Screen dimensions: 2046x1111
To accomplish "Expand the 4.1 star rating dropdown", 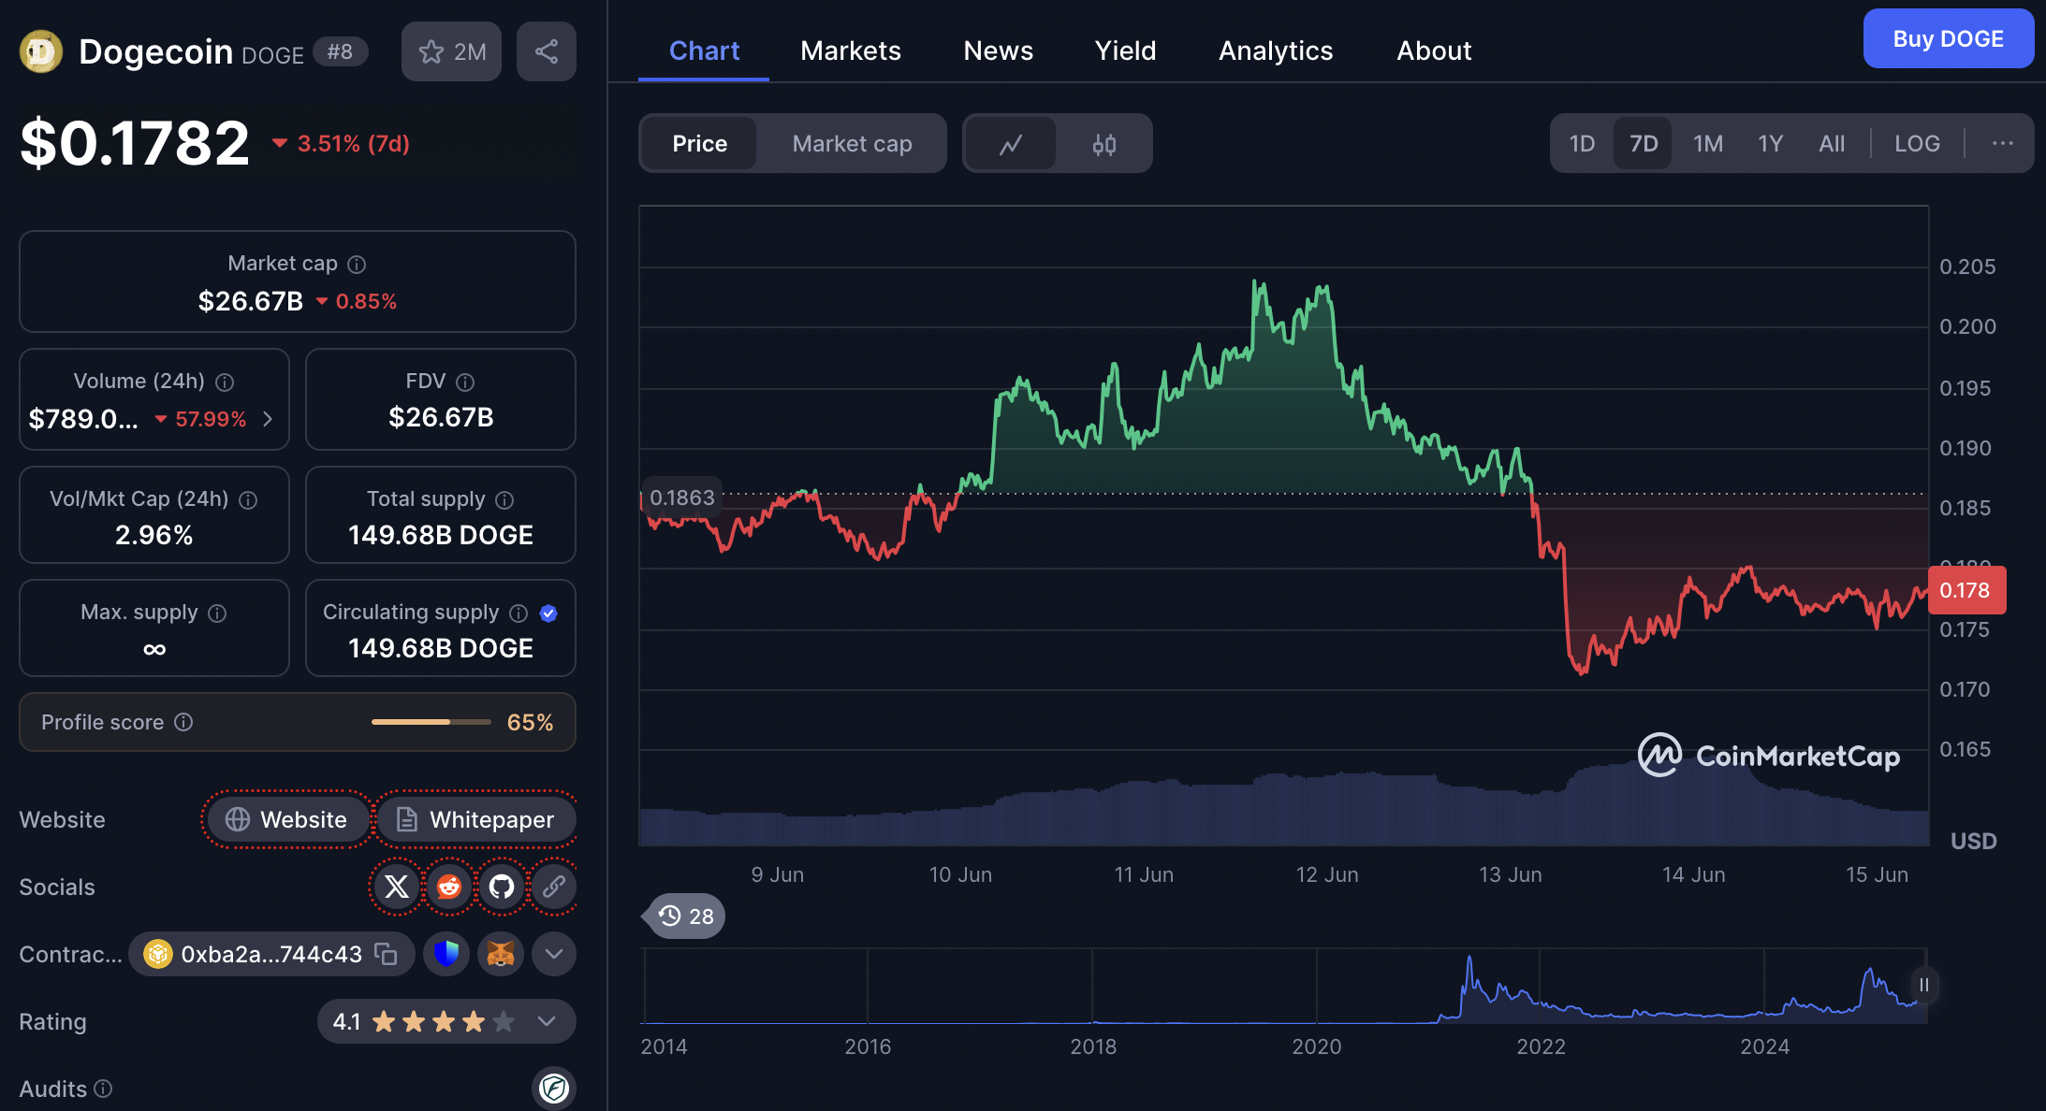I will [x=547, y=1021].
